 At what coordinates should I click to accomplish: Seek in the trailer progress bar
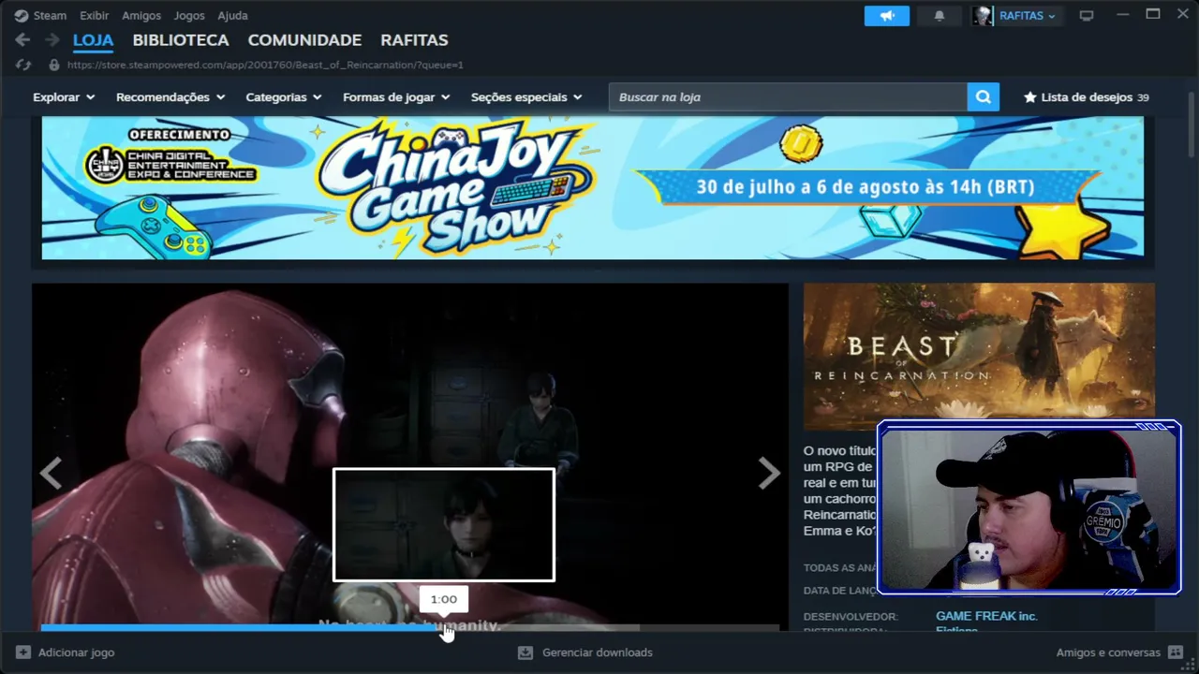pyautogui.click(x=409, y=627)
